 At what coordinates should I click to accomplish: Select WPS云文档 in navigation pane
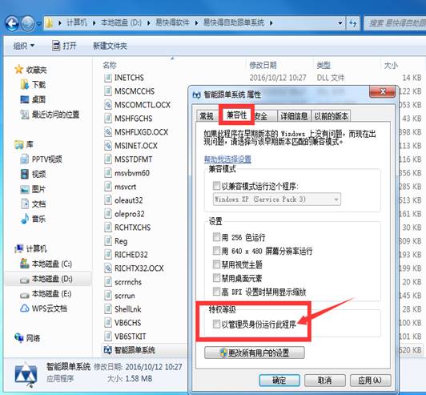[x=43, y=308]
